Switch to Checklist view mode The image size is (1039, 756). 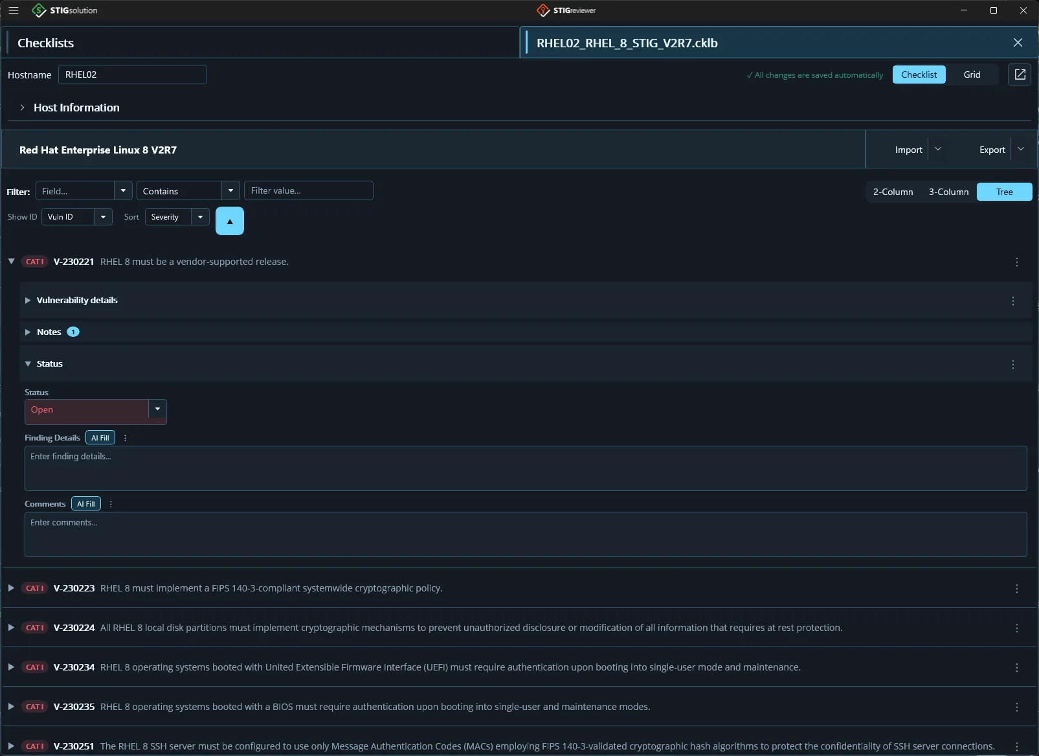coord(919,74)
